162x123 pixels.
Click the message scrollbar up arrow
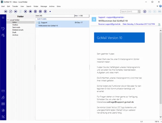click(x=161, y=31)
